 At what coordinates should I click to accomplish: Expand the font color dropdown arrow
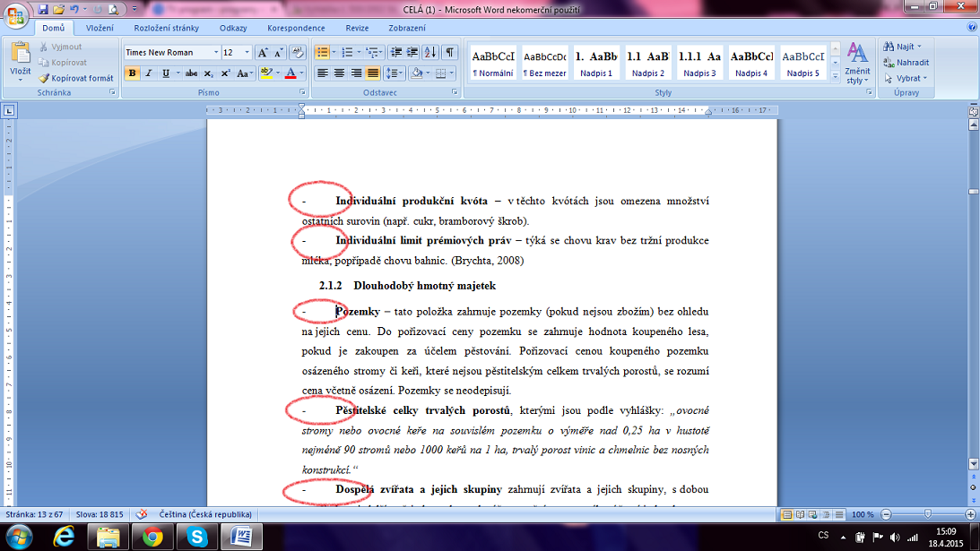pos(302,73)
